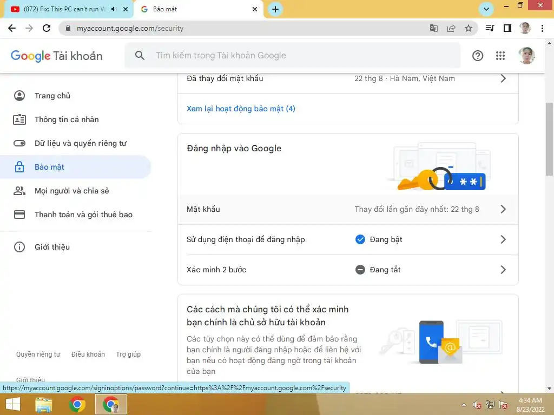This screenshot has height=415, width=554.
Task: Open the Điều khoản footer link
Action: (x=88, y=354)
